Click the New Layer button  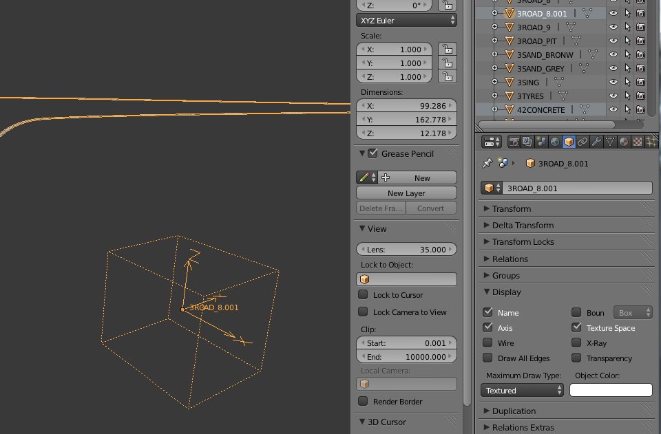(x=406, y=193)
